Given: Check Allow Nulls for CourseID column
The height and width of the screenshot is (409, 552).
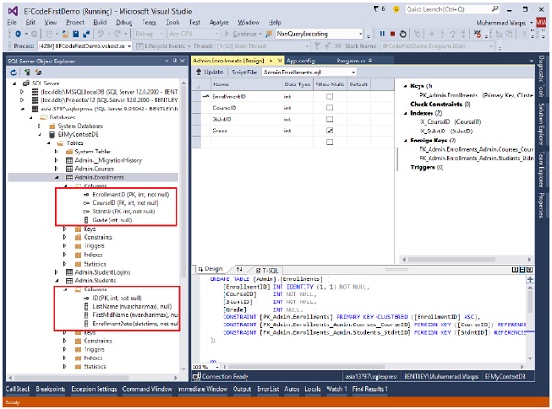Looking at the screenshot, I should pyautogui.click(x=328, y=108).
